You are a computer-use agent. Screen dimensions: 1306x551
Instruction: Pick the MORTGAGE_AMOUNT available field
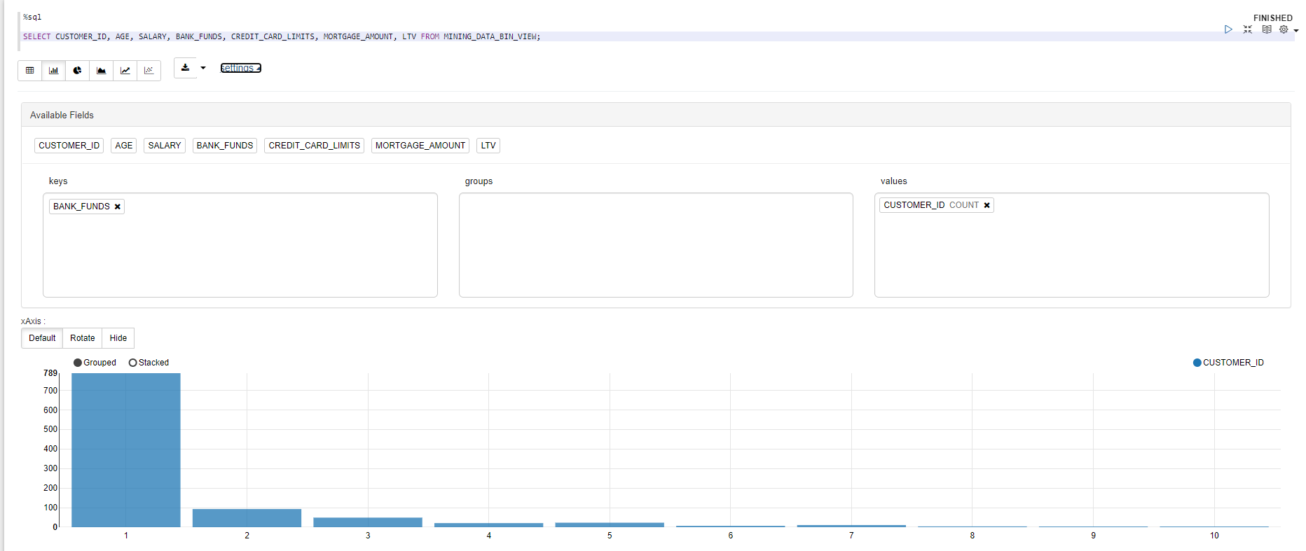click(420, 146)
